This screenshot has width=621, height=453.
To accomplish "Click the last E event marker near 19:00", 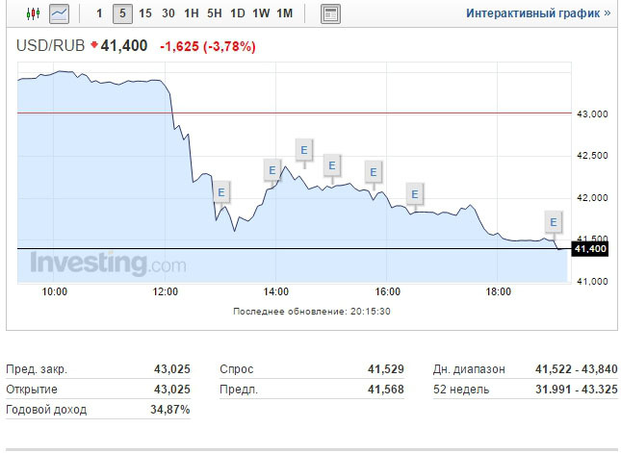I will click(554, 222).
